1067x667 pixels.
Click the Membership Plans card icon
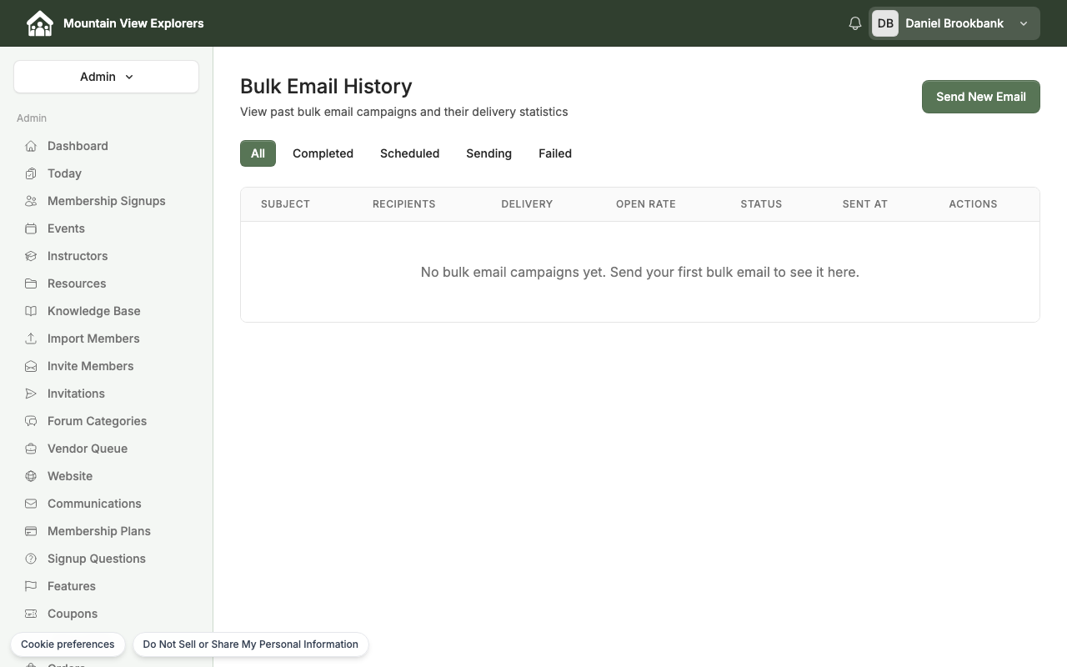[x=31, y=531]
